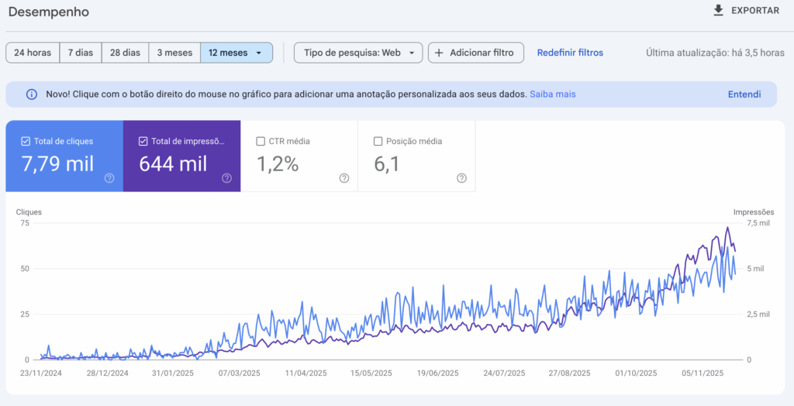Screen dimensions: 794x406
Task: Switch to the 7 dias range
Action: (80, 53)
